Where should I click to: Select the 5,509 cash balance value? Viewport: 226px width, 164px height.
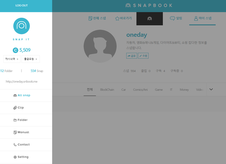coord(25,50)
